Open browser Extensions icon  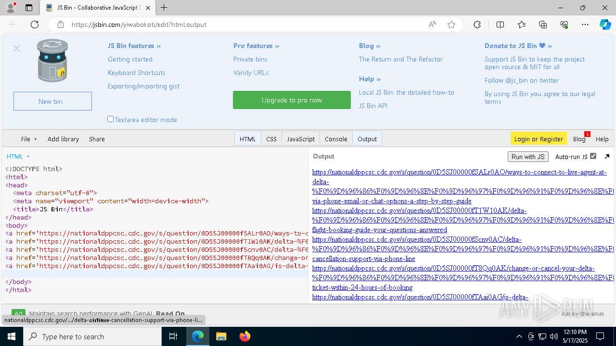click(477, 25)
